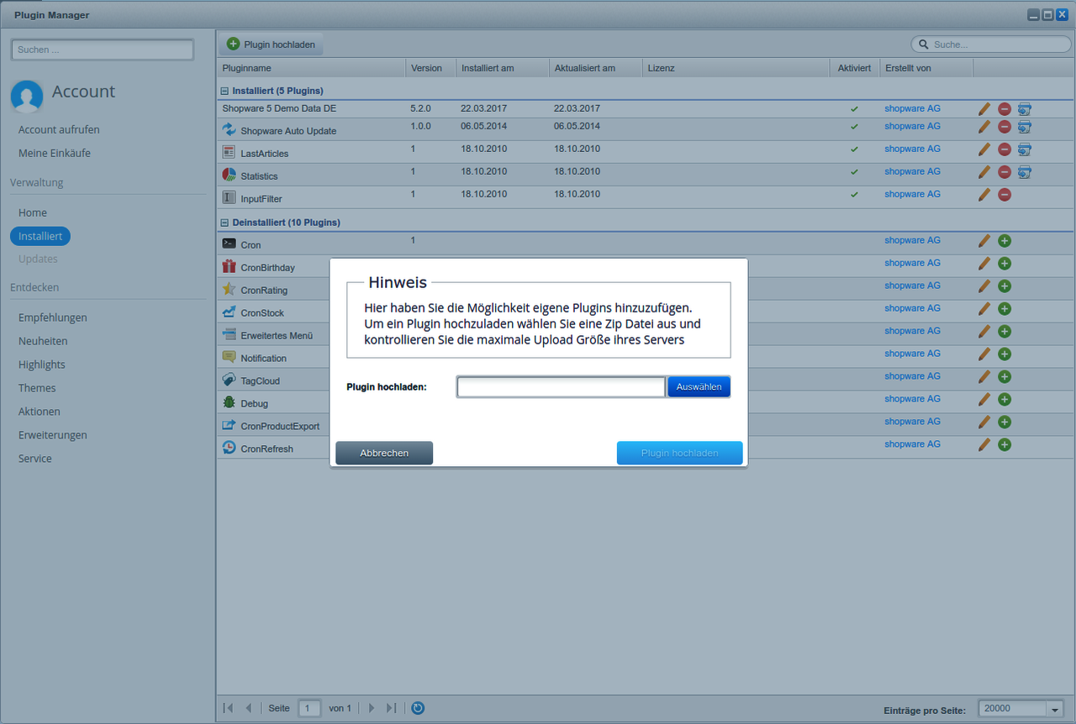Open Meine Einkäufe in sidebar
Viewport: 1076px width, 724px height.
[55, 153]
